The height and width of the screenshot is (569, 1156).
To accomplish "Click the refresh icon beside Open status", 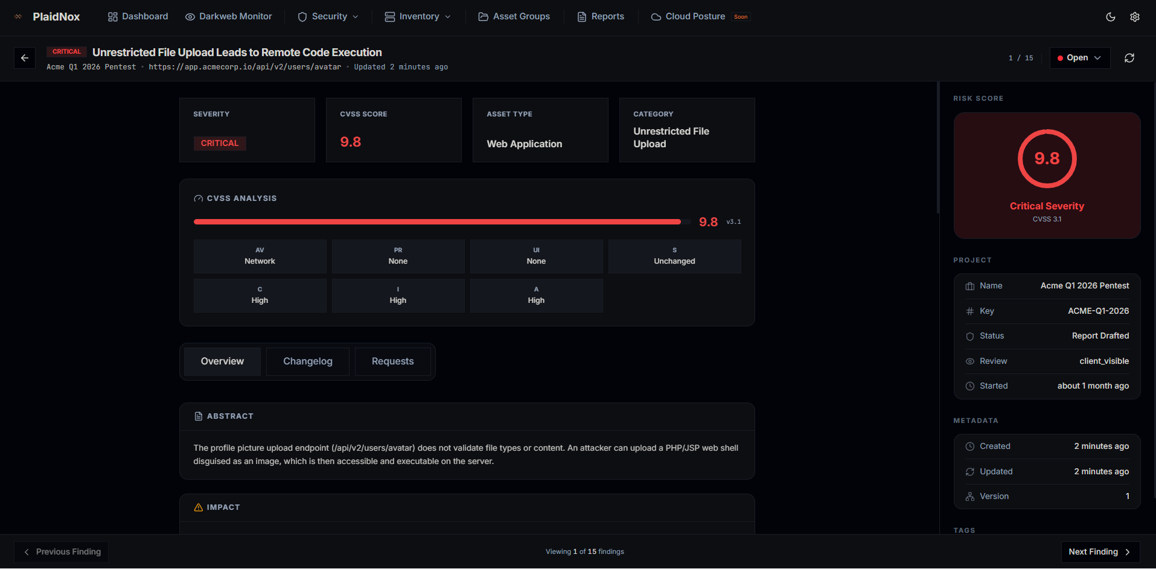I will pyautogui.click(x=1129, y=57).
